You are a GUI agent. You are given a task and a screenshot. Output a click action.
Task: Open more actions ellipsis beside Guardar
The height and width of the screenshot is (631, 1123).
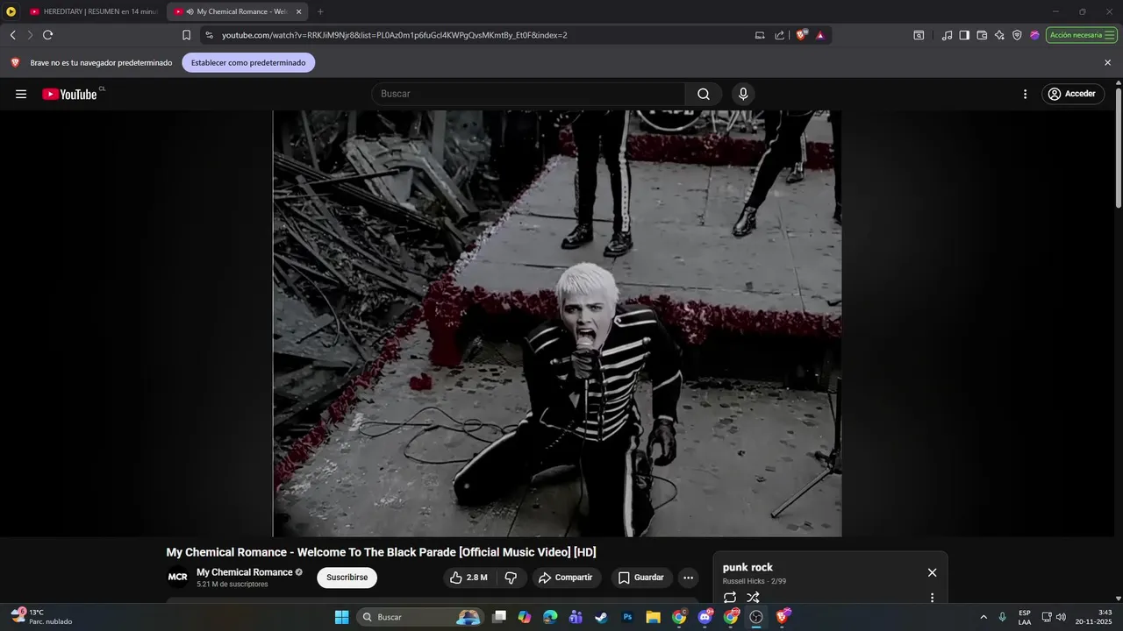[689, 578]
